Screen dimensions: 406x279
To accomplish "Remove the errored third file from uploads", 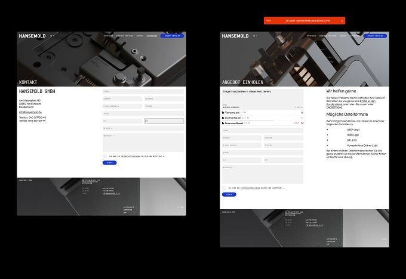I will point(302,123).
